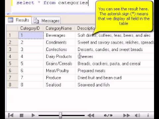159x119 pixels.
Task: Click the CategoryName column header
Action: click(x=59, y=28)
